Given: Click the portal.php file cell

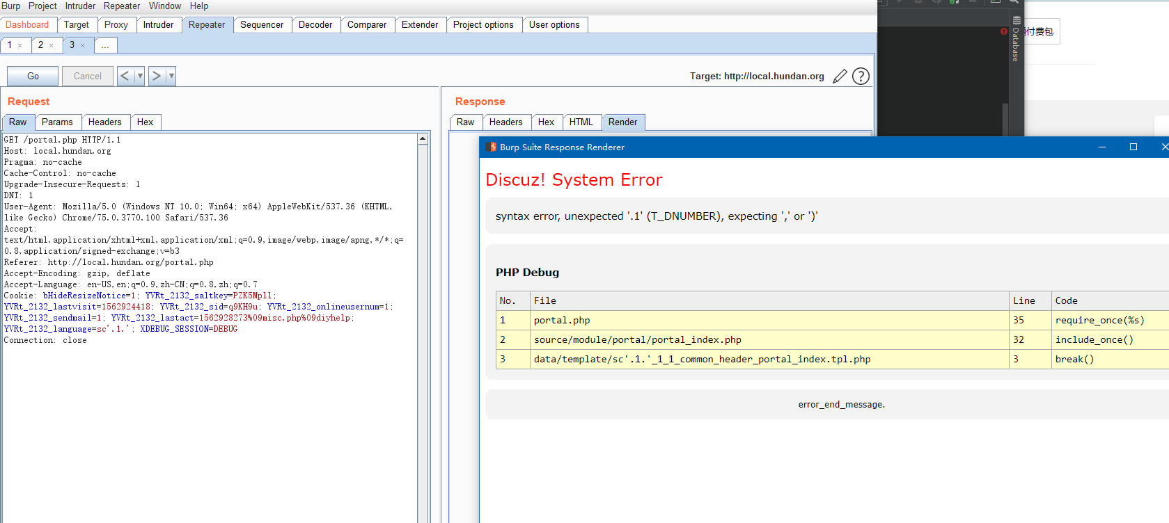Looking at the screenshot, I should pos(769,320).
